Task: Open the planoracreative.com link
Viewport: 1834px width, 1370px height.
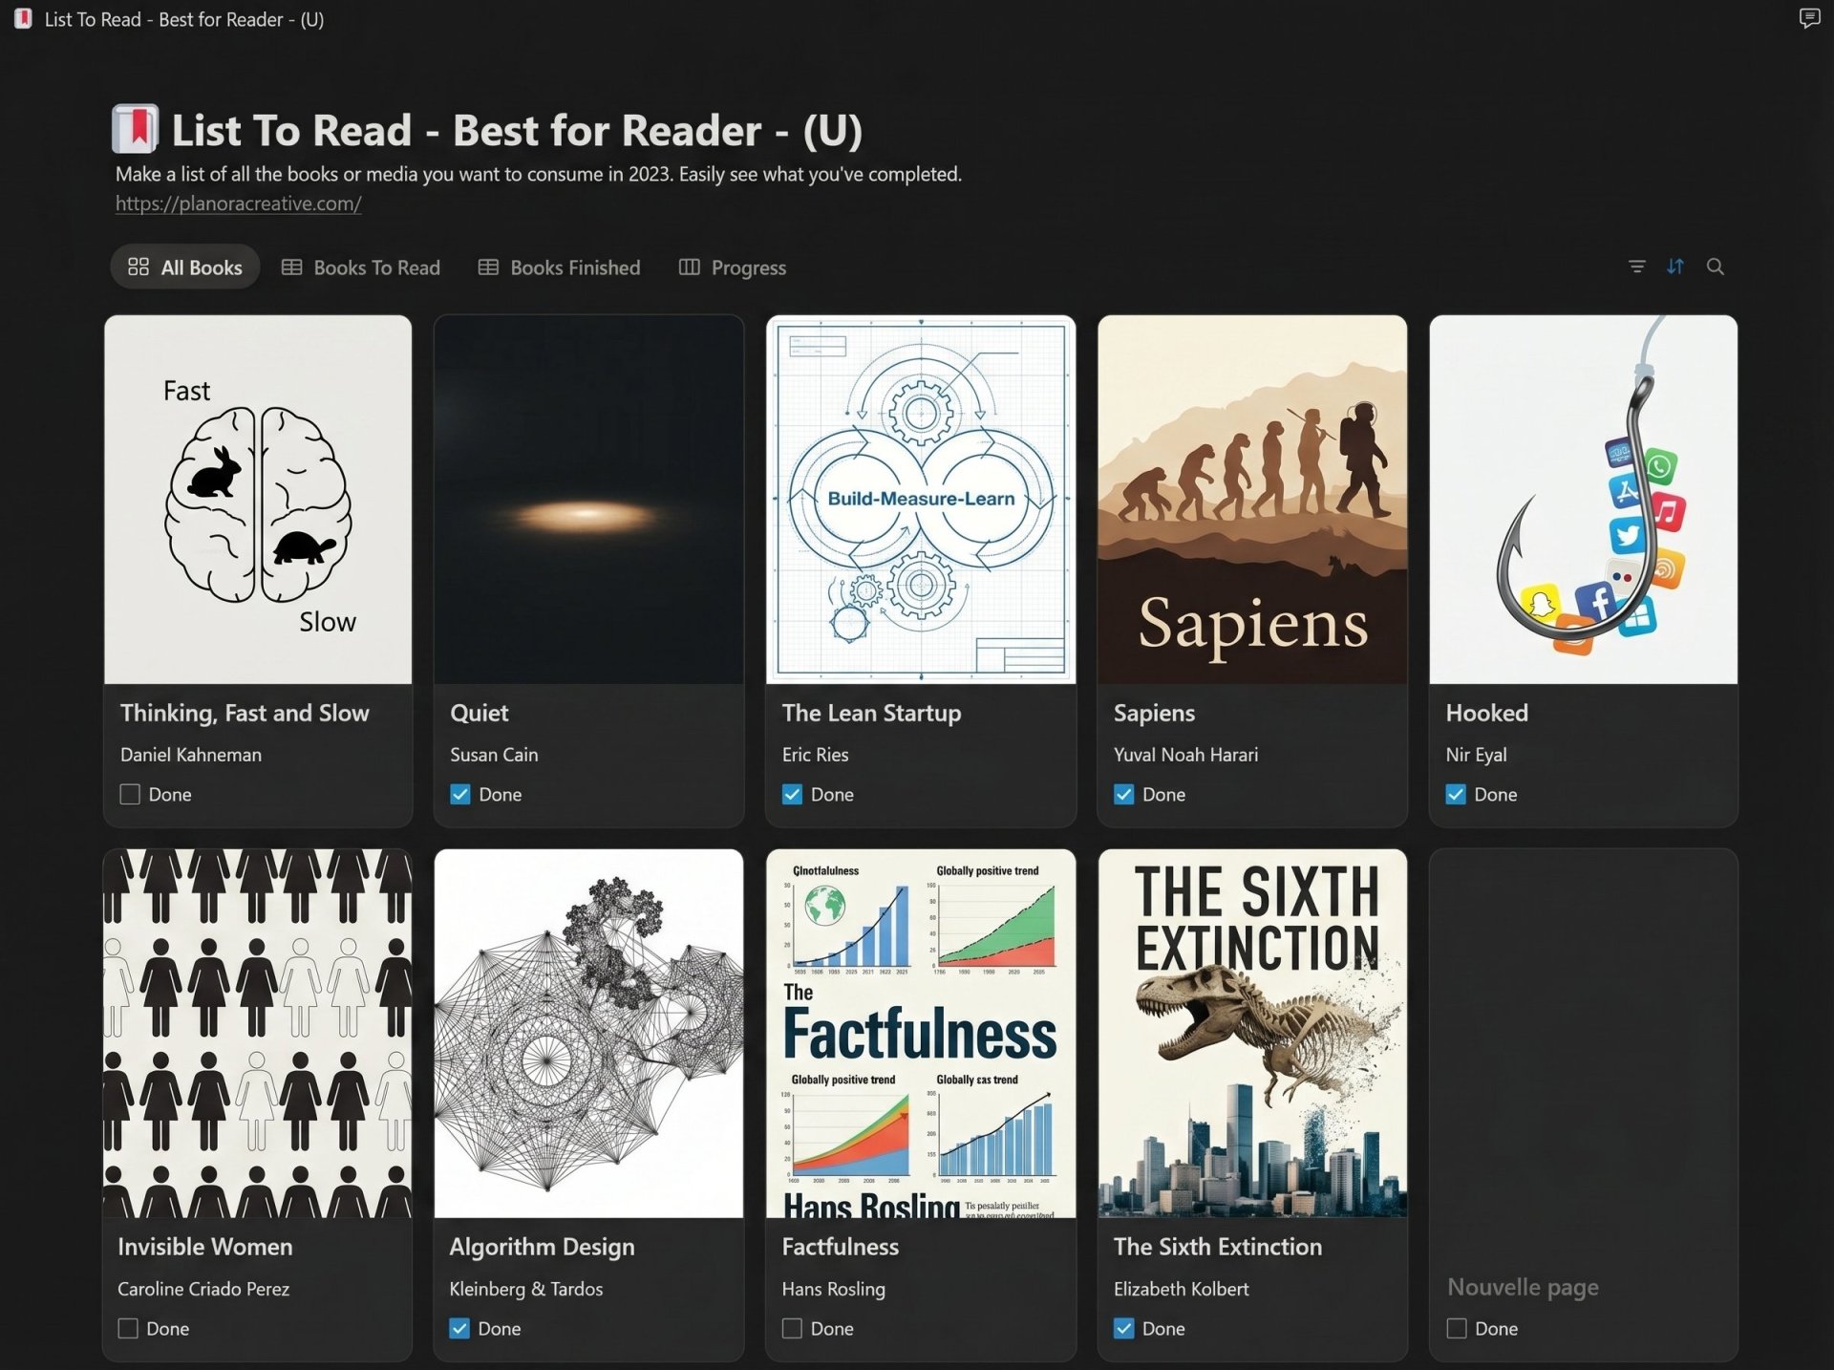Action: pyautogui.click(x=238, y=203)
